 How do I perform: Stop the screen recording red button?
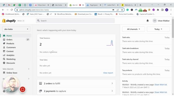[23, 90]
